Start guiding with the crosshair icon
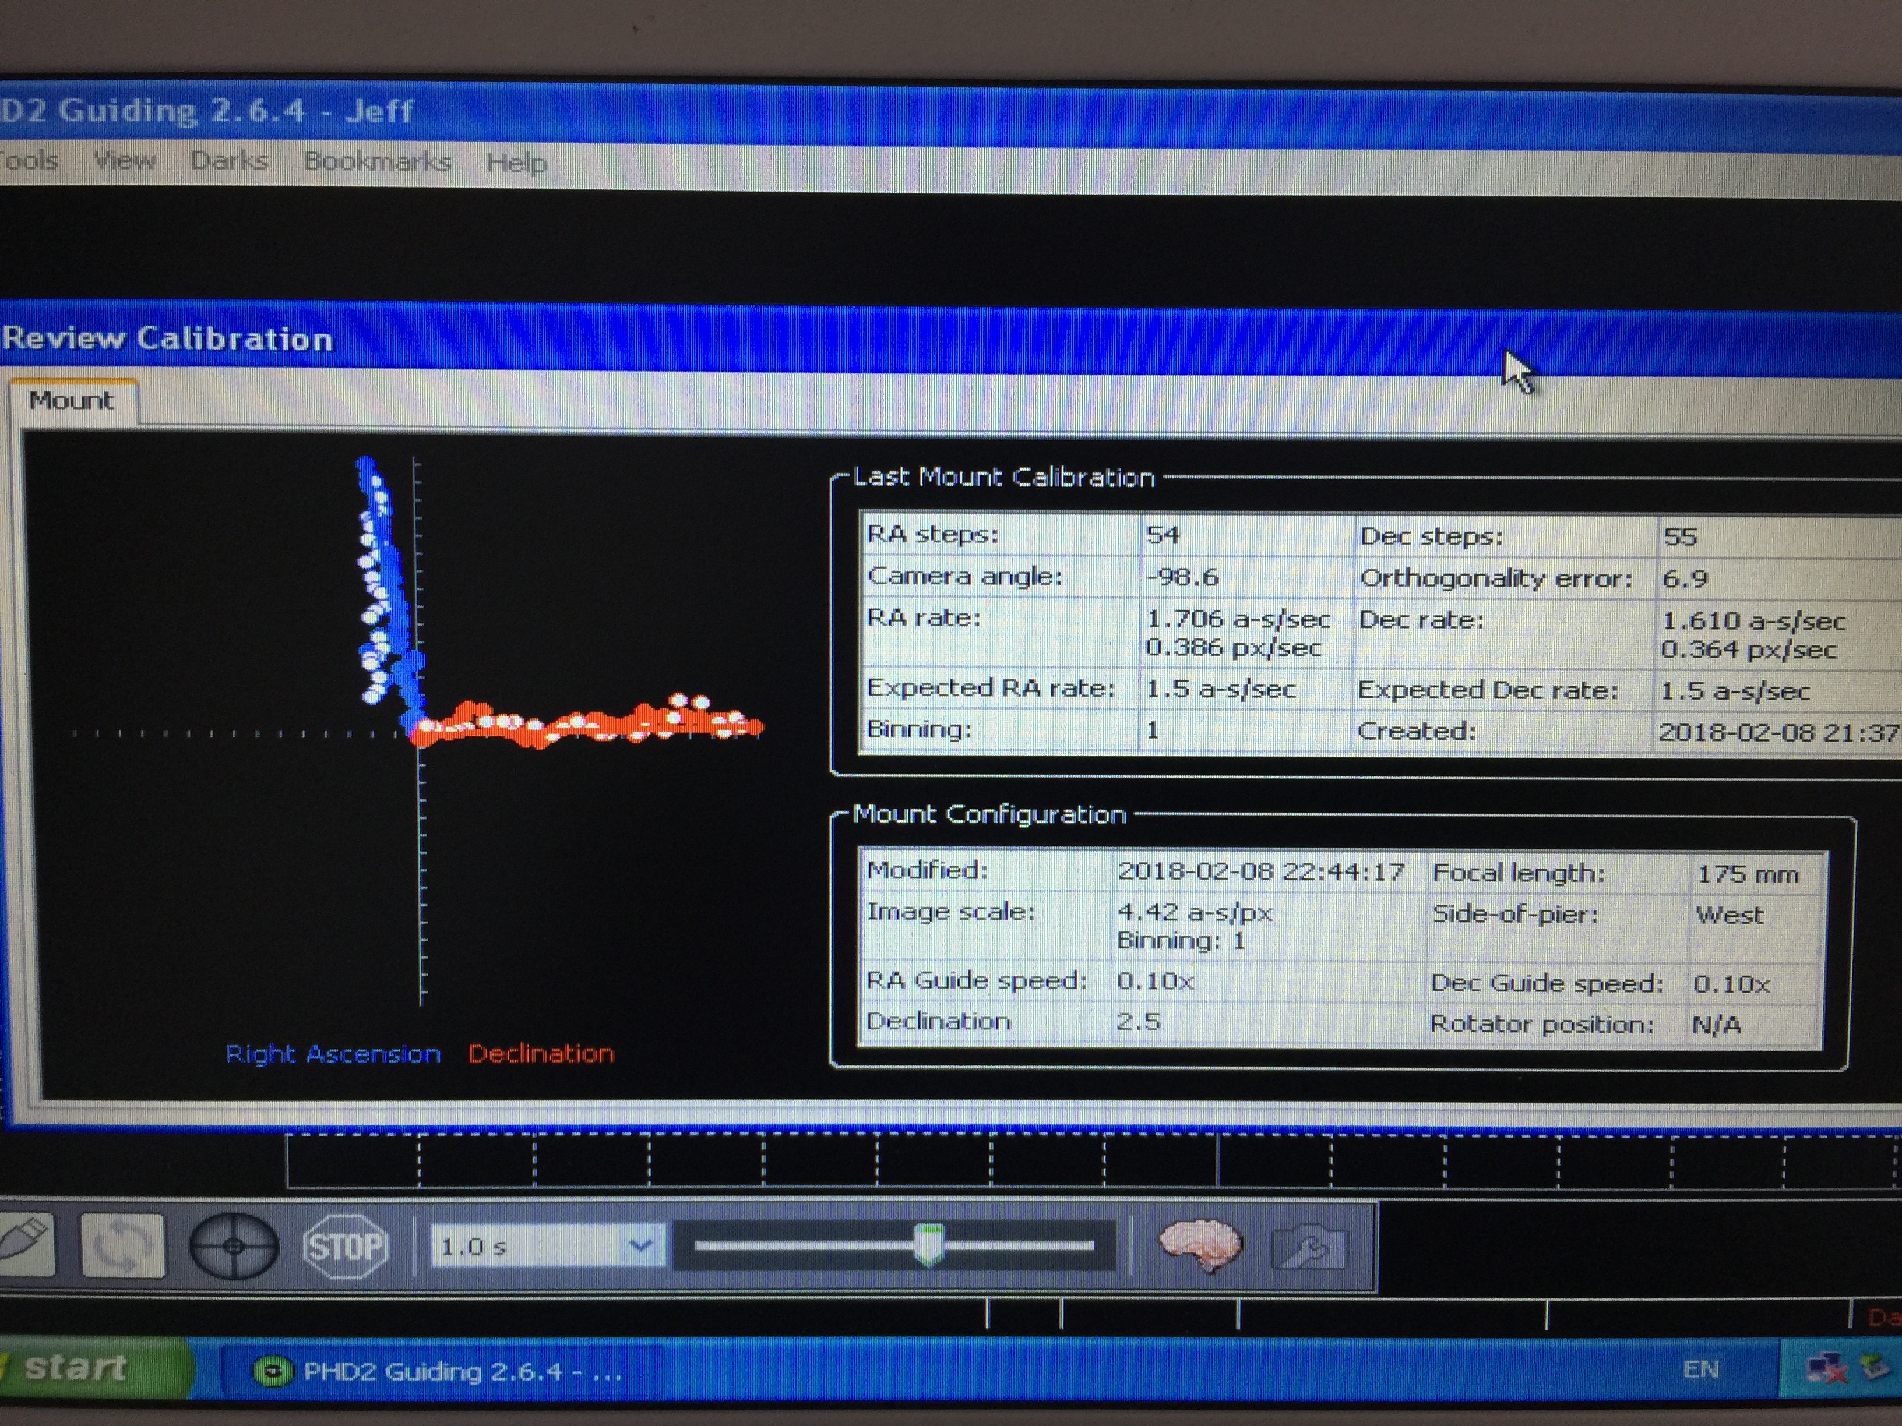Viewport: 1902px width, 1426px height. pyautogui.click(x=233, y=1247)
